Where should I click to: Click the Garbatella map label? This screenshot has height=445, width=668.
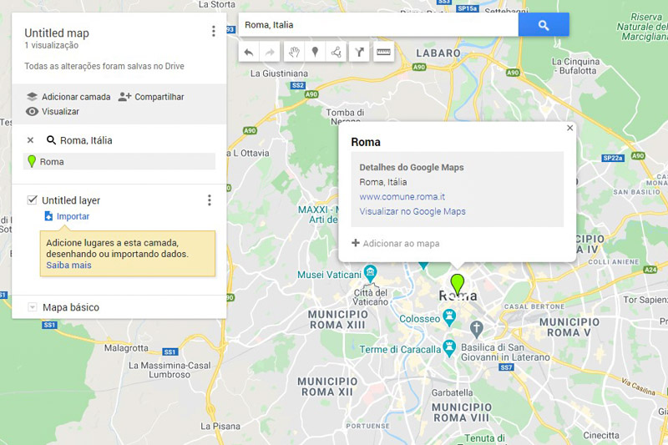pos(452,392)
